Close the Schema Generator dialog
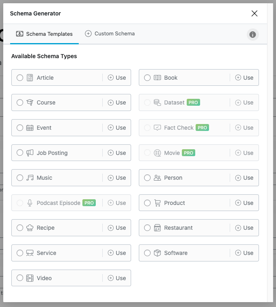 254,13
